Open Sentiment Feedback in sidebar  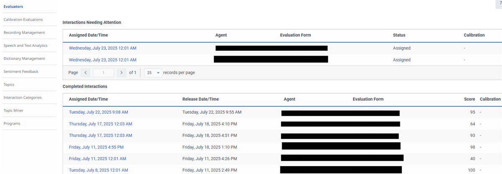pos(20,71)
